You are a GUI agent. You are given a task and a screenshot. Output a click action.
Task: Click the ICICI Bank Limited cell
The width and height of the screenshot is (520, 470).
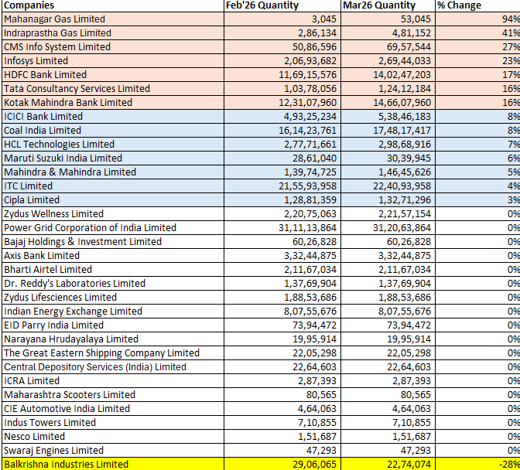tap(113, 117)
